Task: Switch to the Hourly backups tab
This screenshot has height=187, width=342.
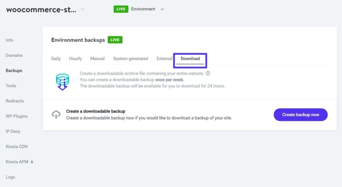Action: (x=75, y=59)
